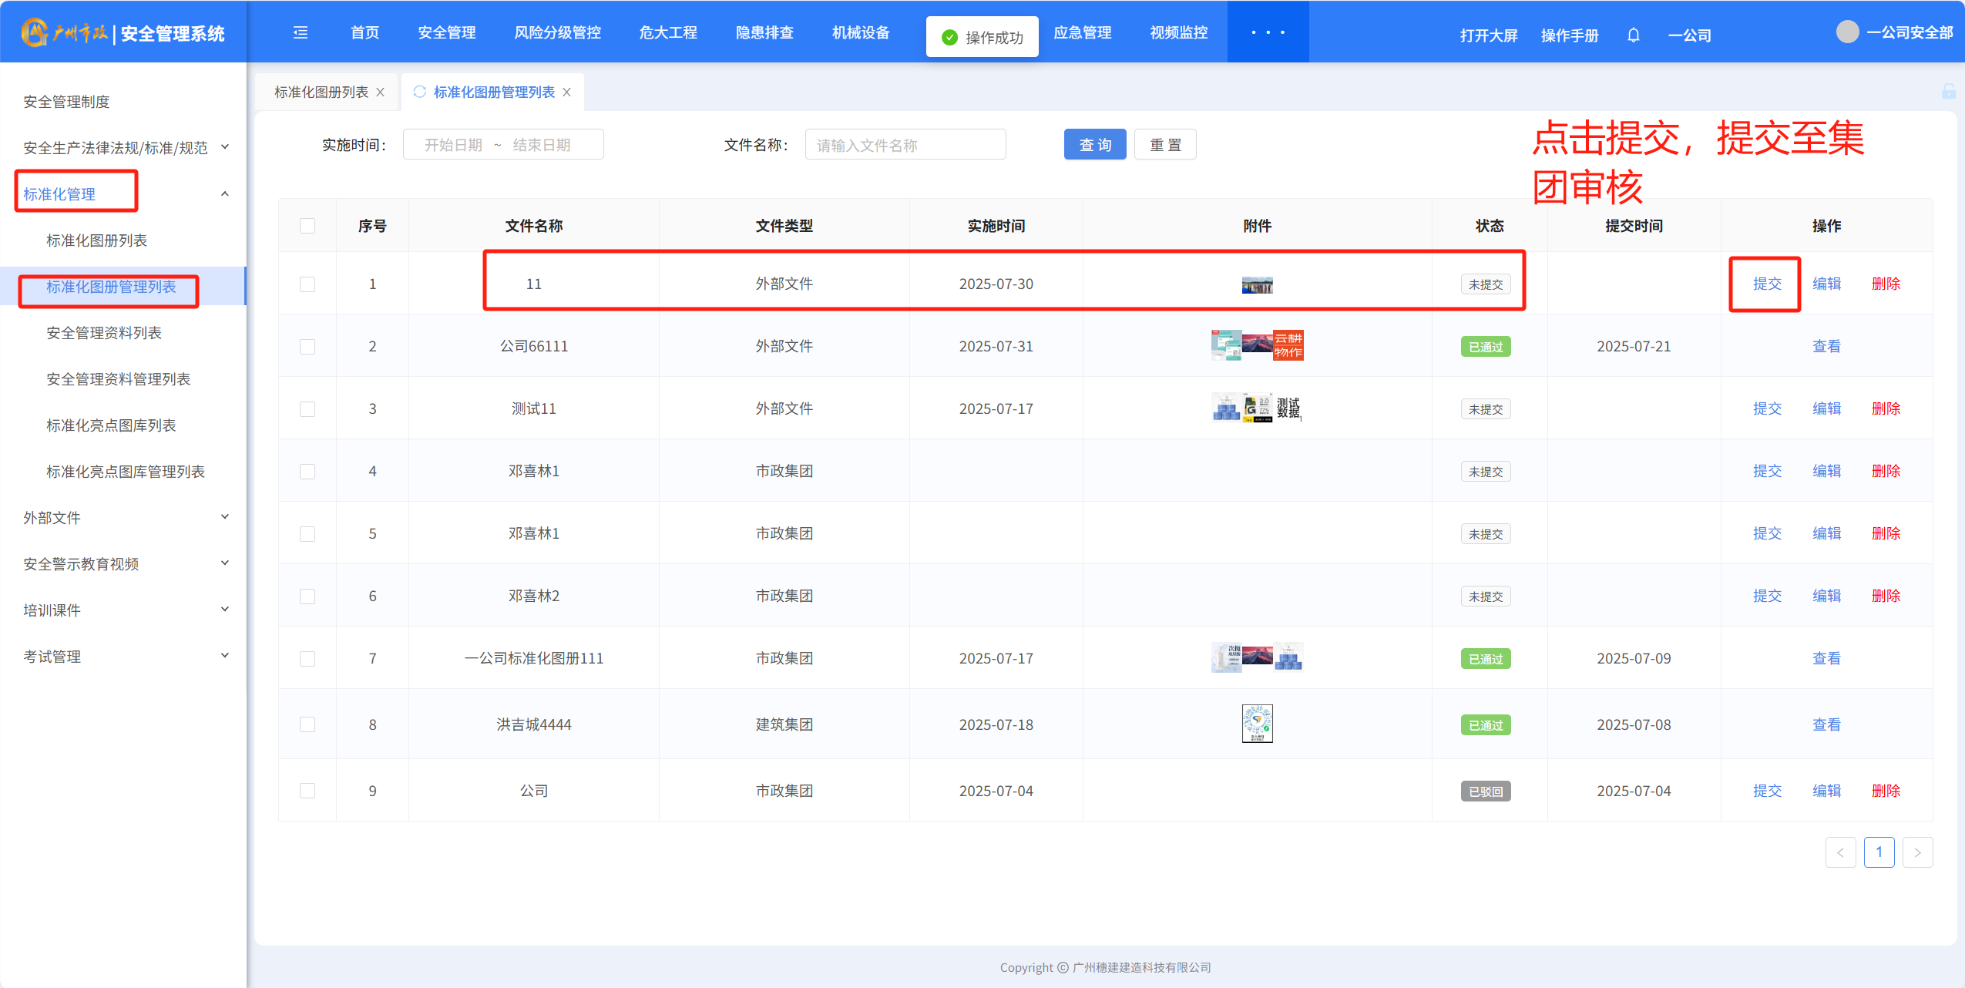
Task: Click the user avatar icon
Action: click(x=1847, y=32)
